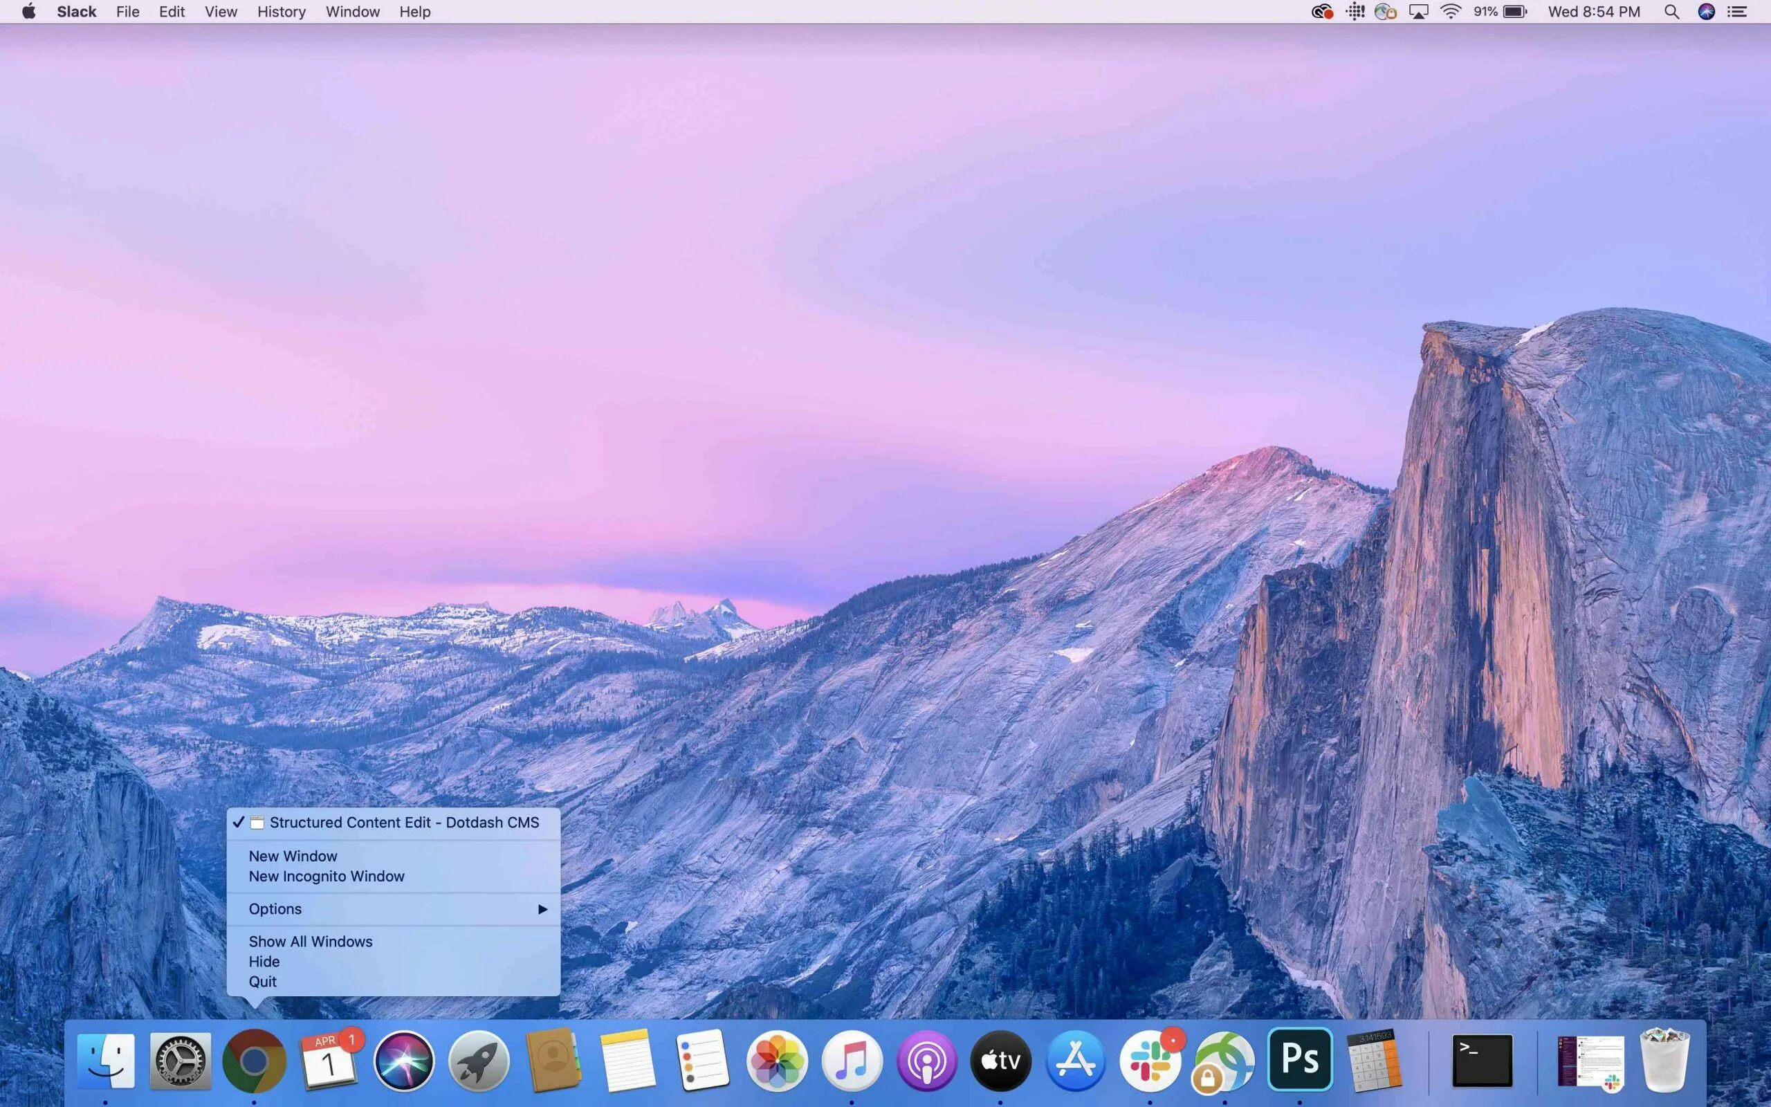Open the History menu
This screenshot has width=1771, height=1107.
[281, 12]
